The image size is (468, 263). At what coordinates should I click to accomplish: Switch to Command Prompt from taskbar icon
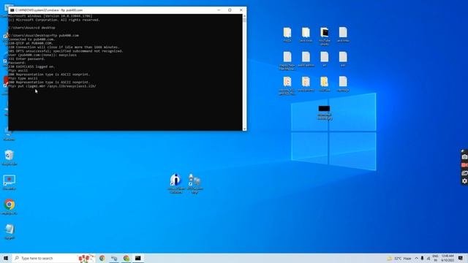coord(138,258)
